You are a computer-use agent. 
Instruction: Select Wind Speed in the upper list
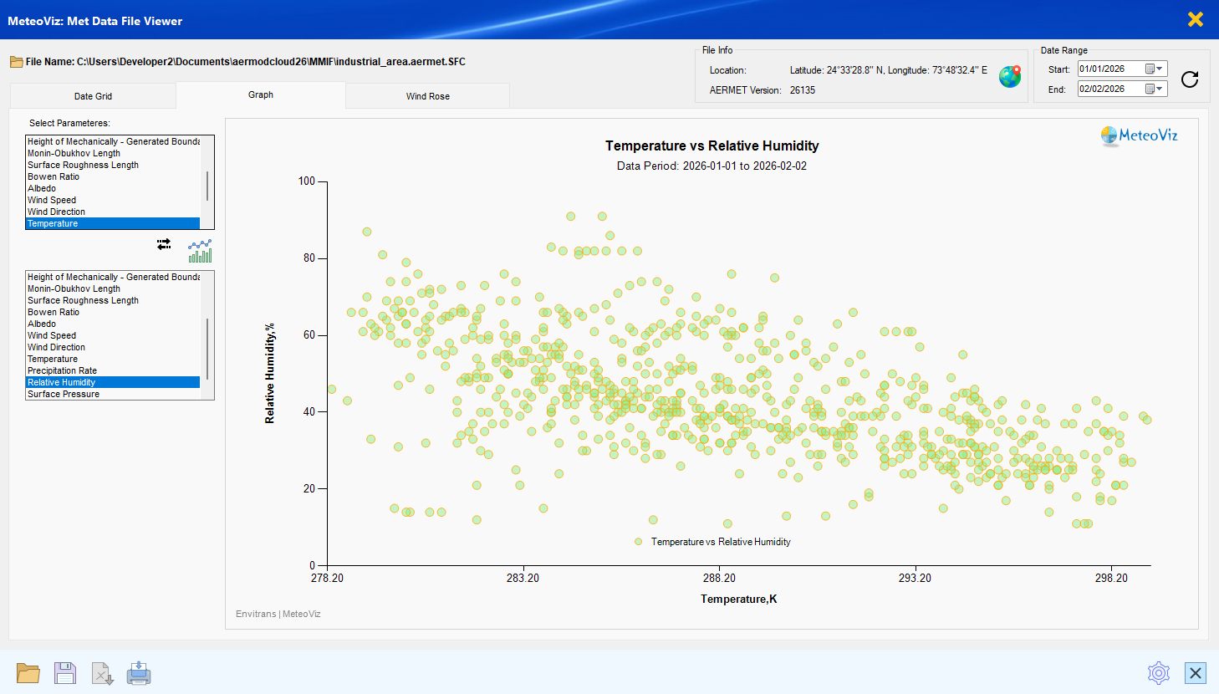click(113, 200)
